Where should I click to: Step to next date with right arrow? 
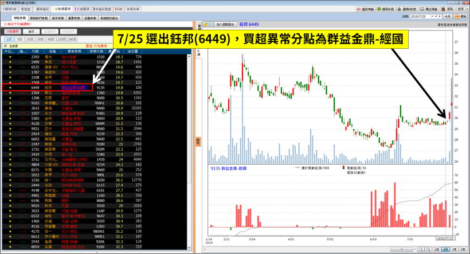click(x=440, y=17)
